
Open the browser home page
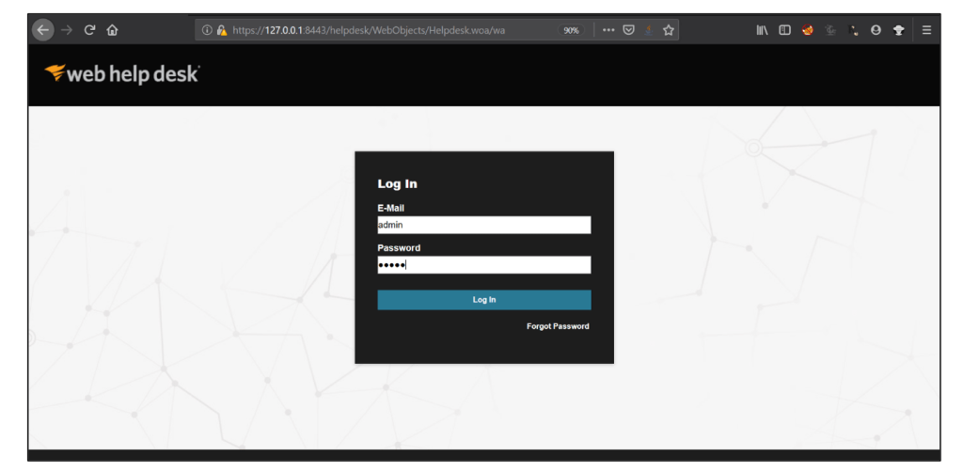[112, 29]
